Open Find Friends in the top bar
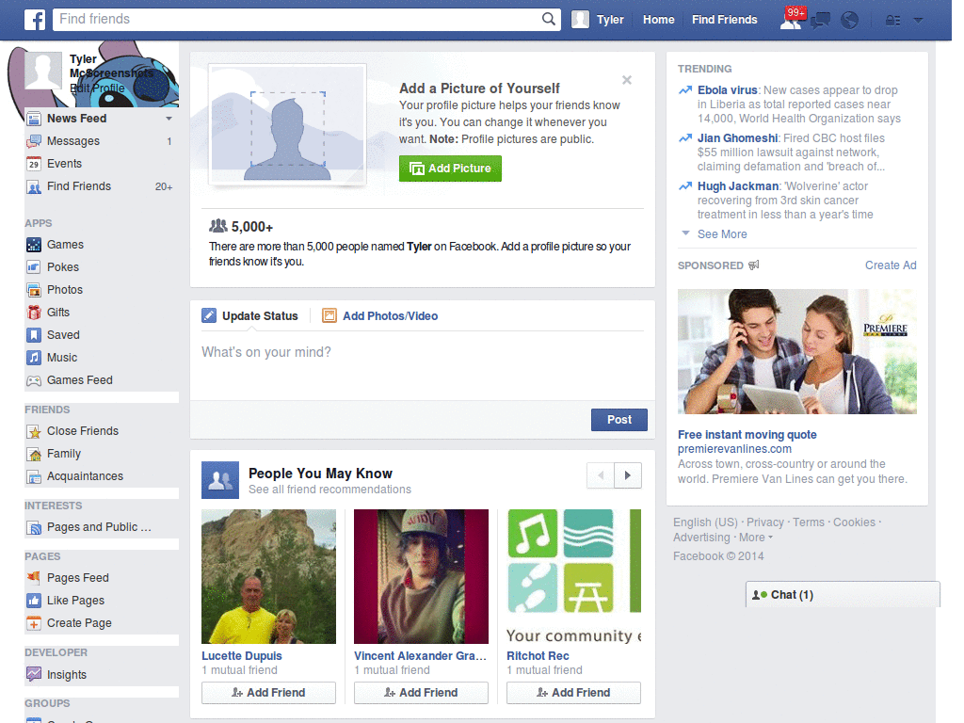Screen dimensions: 964x723 click(724, 20)
